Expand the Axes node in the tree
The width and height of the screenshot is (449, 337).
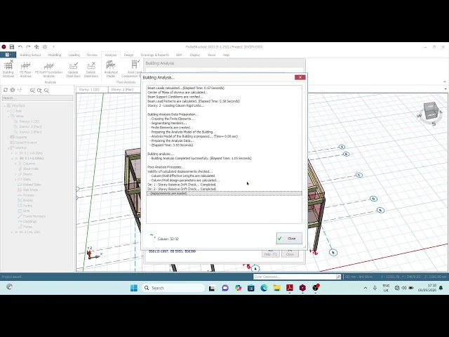(x=8, y=111)
